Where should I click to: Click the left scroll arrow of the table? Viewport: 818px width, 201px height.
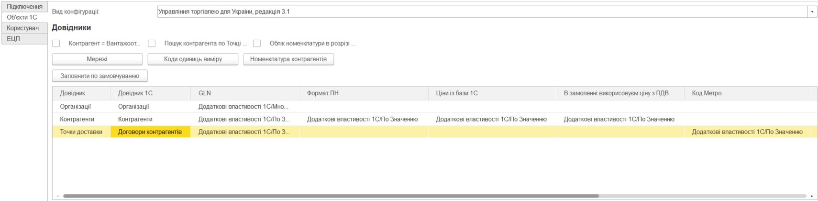click(x=58, y=196)
